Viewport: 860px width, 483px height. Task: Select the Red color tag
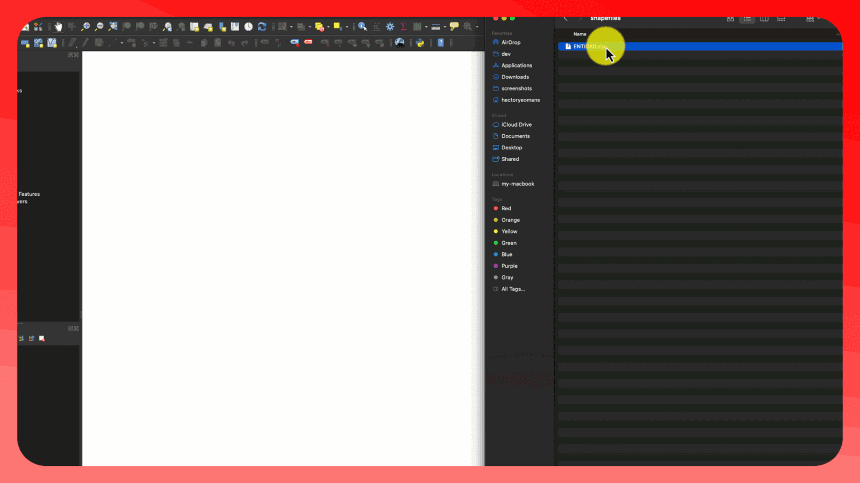pos(506,208)
